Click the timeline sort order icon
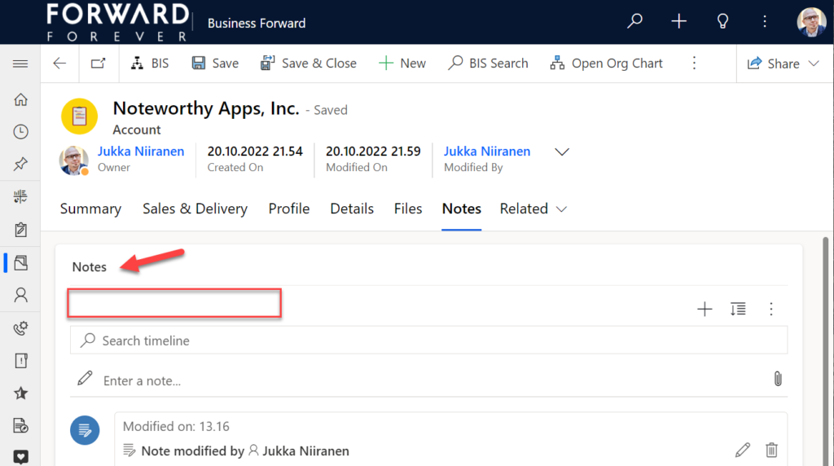Screen dimensions: 834x466 [x=738, y=309]
